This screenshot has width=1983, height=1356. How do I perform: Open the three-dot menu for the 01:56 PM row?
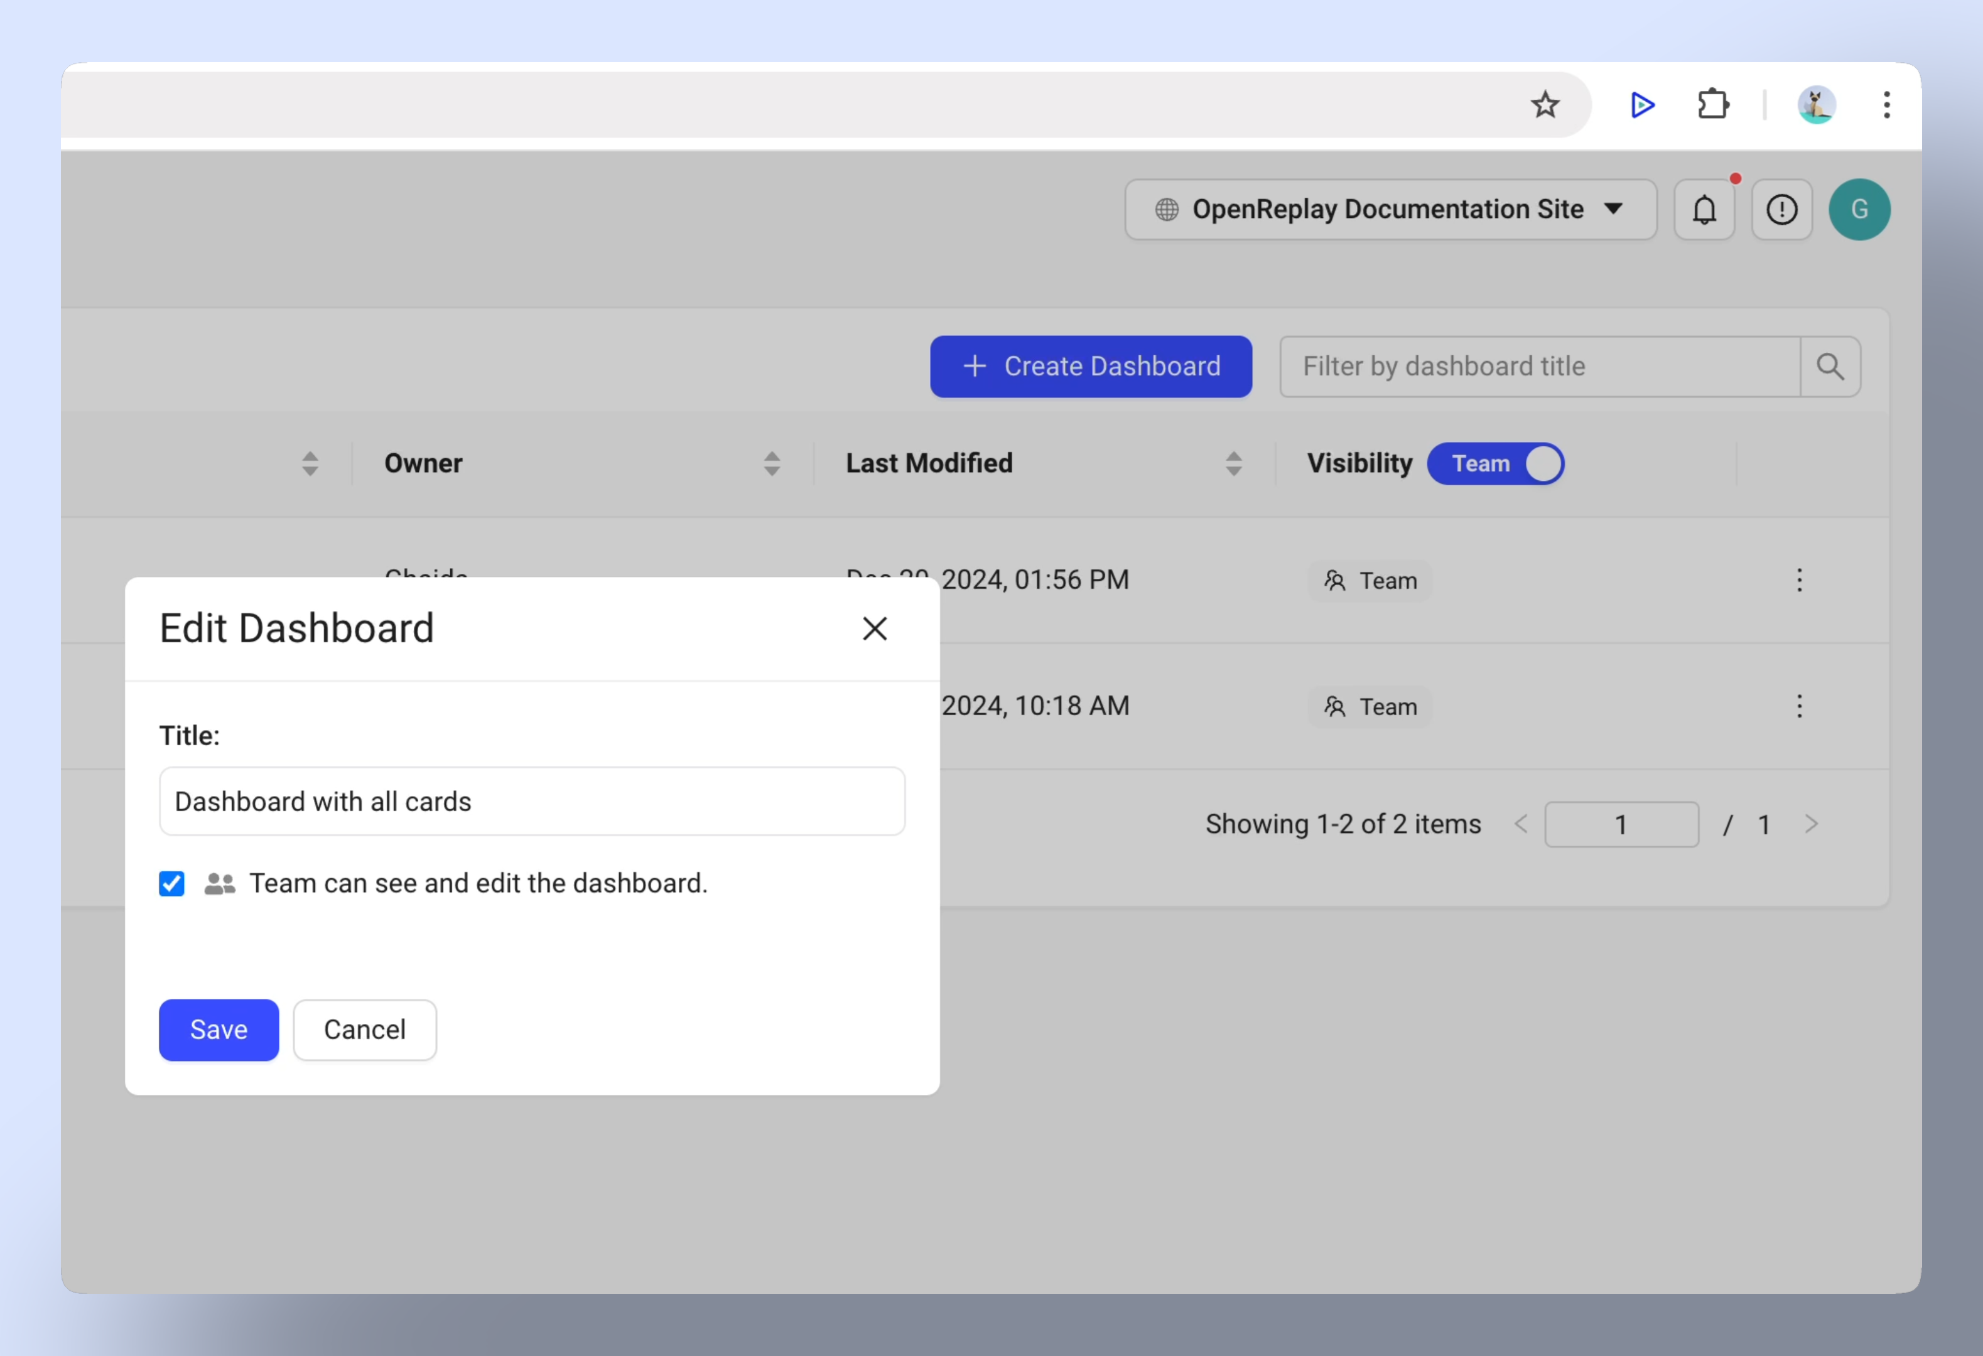[1800, 580]
